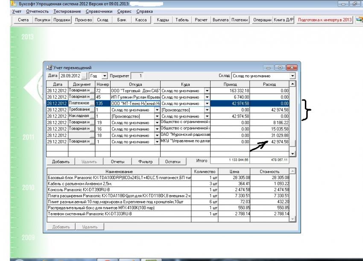Click the toolbar icon right of Подготовка к импорту
Viewport: 363px width, 261px height.
pos(358,20)
